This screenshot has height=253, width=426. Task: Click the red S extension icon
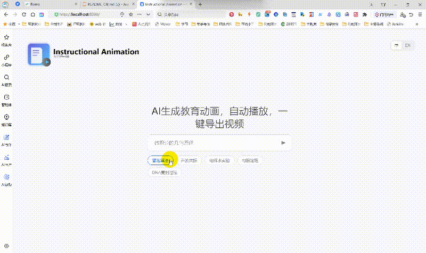(232, 14)
